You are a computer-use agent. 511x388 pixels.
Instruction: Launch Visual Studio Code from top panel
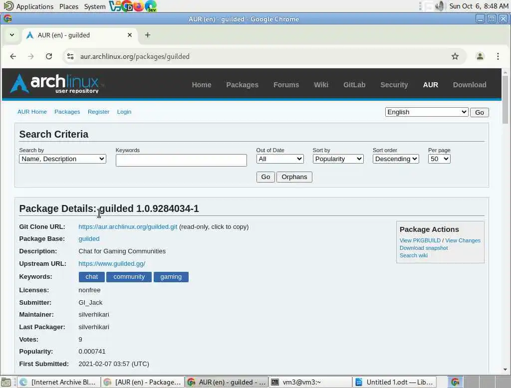coord(115,6)
